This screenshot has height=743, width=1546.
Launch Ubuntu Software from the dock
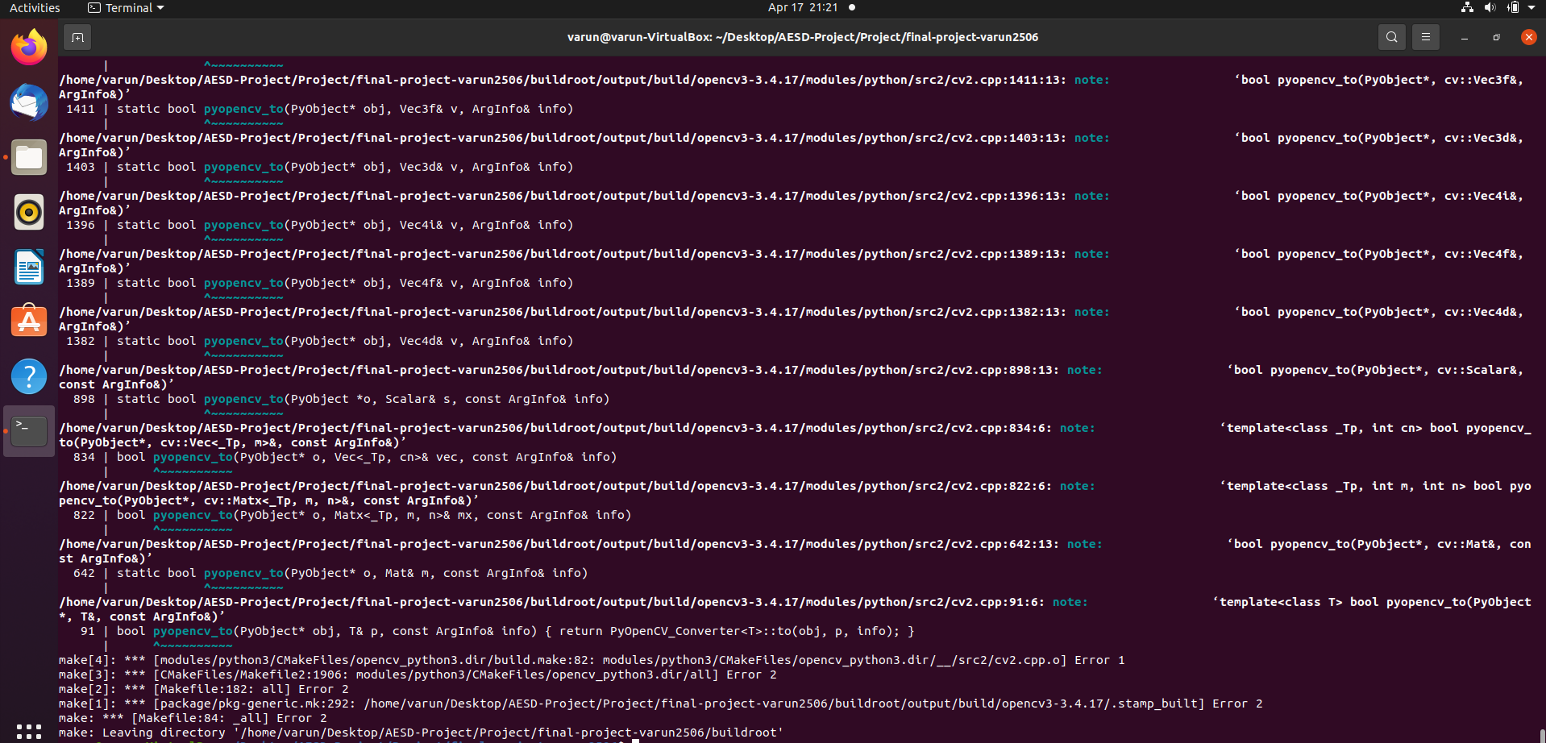(x=28, y=321)
